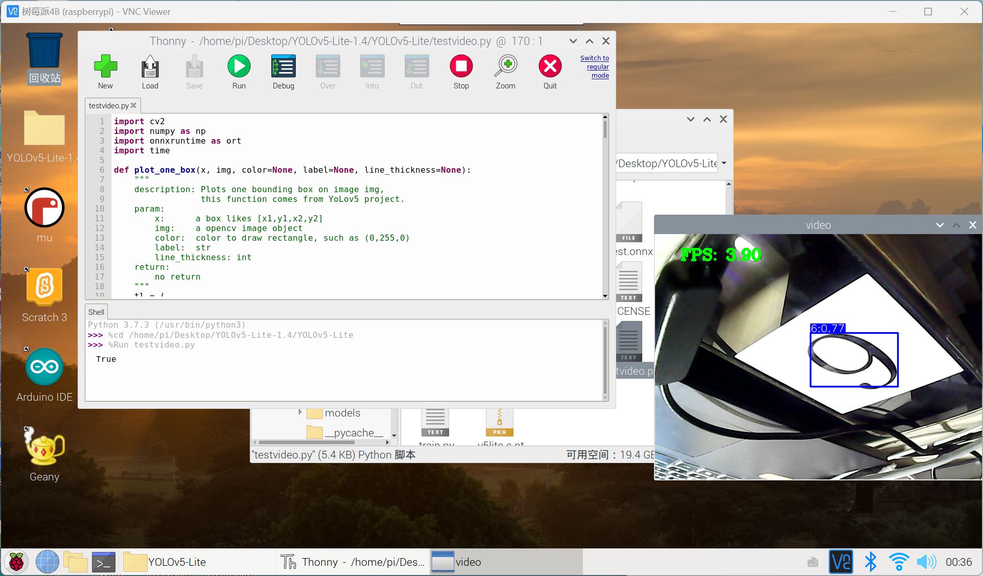This screenshot has height=576, width=983.
Task: Stop the running script with Stop icon
Action: click(x=461, y=72)
